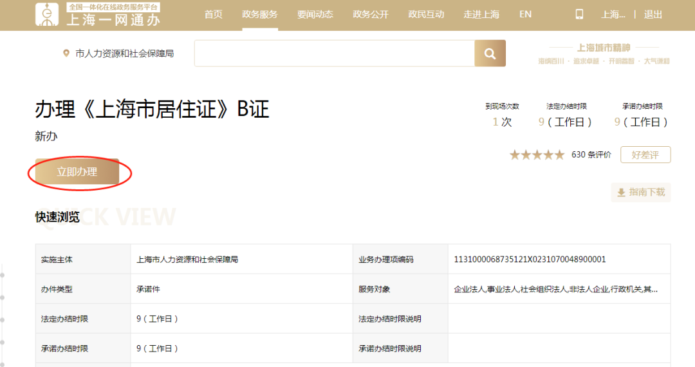
Task: Click the location pin icon
Action: tap(66, 53)
